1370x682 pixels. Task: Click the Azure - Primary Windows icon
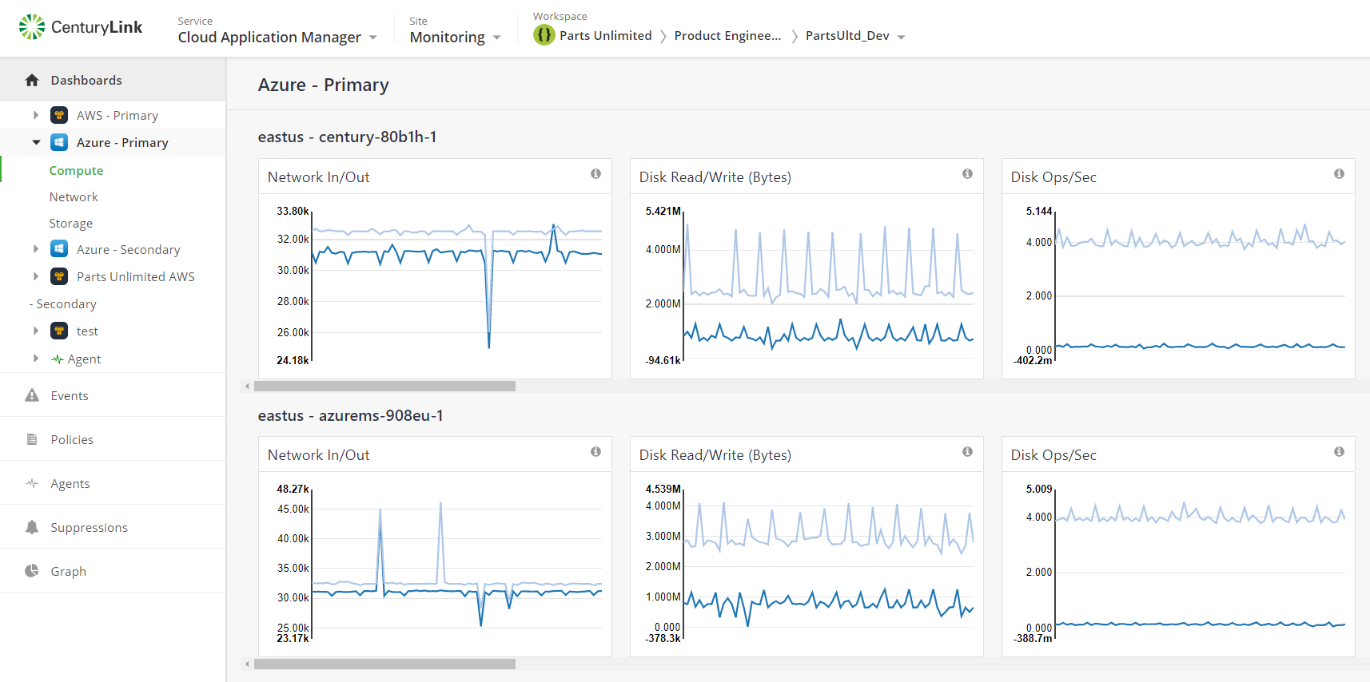click(59, 142)
